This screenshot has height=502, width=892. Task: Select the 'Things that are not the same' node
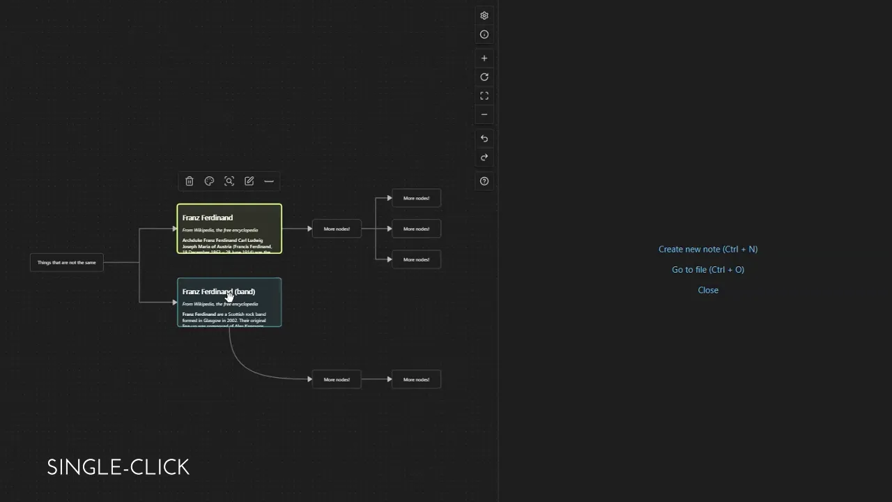pyautogui.click(x=67, y=263)
